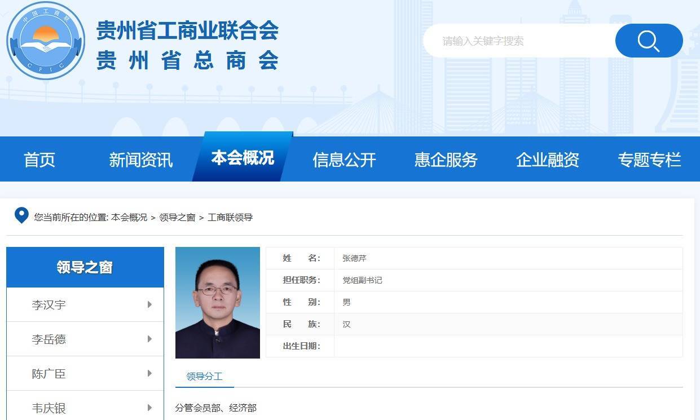Select the 领导分工 tab
700x420 pixels.
coord(204,377)
